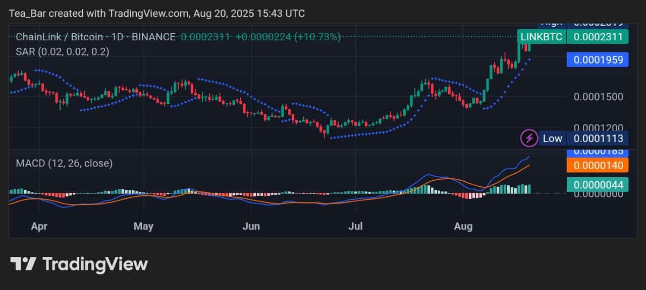Click the May label on time axis

pos(143,227)
